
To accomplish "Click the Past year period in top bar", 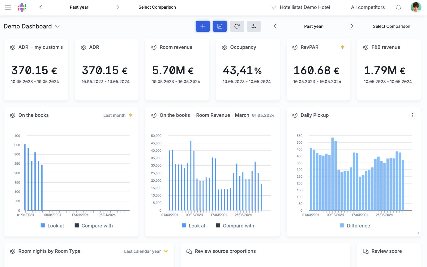I will click(79, 7).
